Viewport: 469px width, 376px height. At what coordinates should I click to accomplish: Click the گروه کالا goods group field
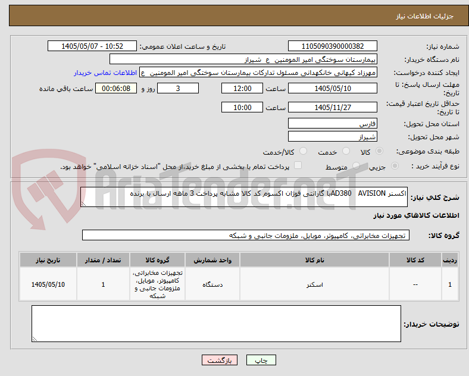click(x=246, y=235)
